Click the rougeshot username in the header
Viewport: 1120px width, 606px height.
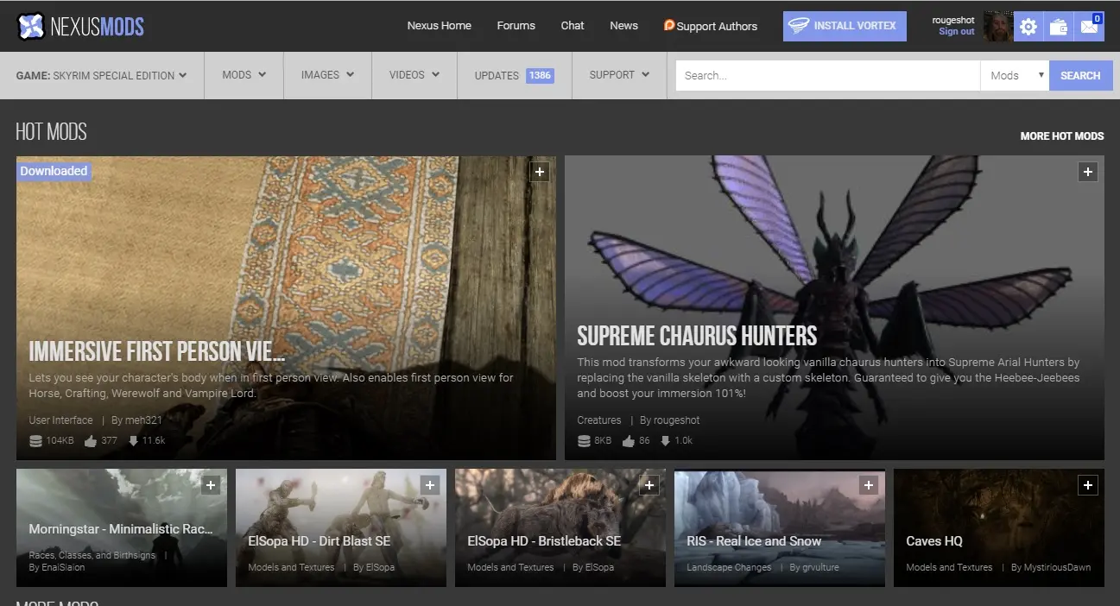pos(953,20)
